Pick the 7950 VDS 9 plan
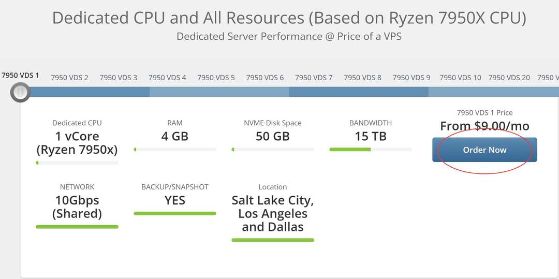This screenshot has width=559, height=279. point(411,78)
